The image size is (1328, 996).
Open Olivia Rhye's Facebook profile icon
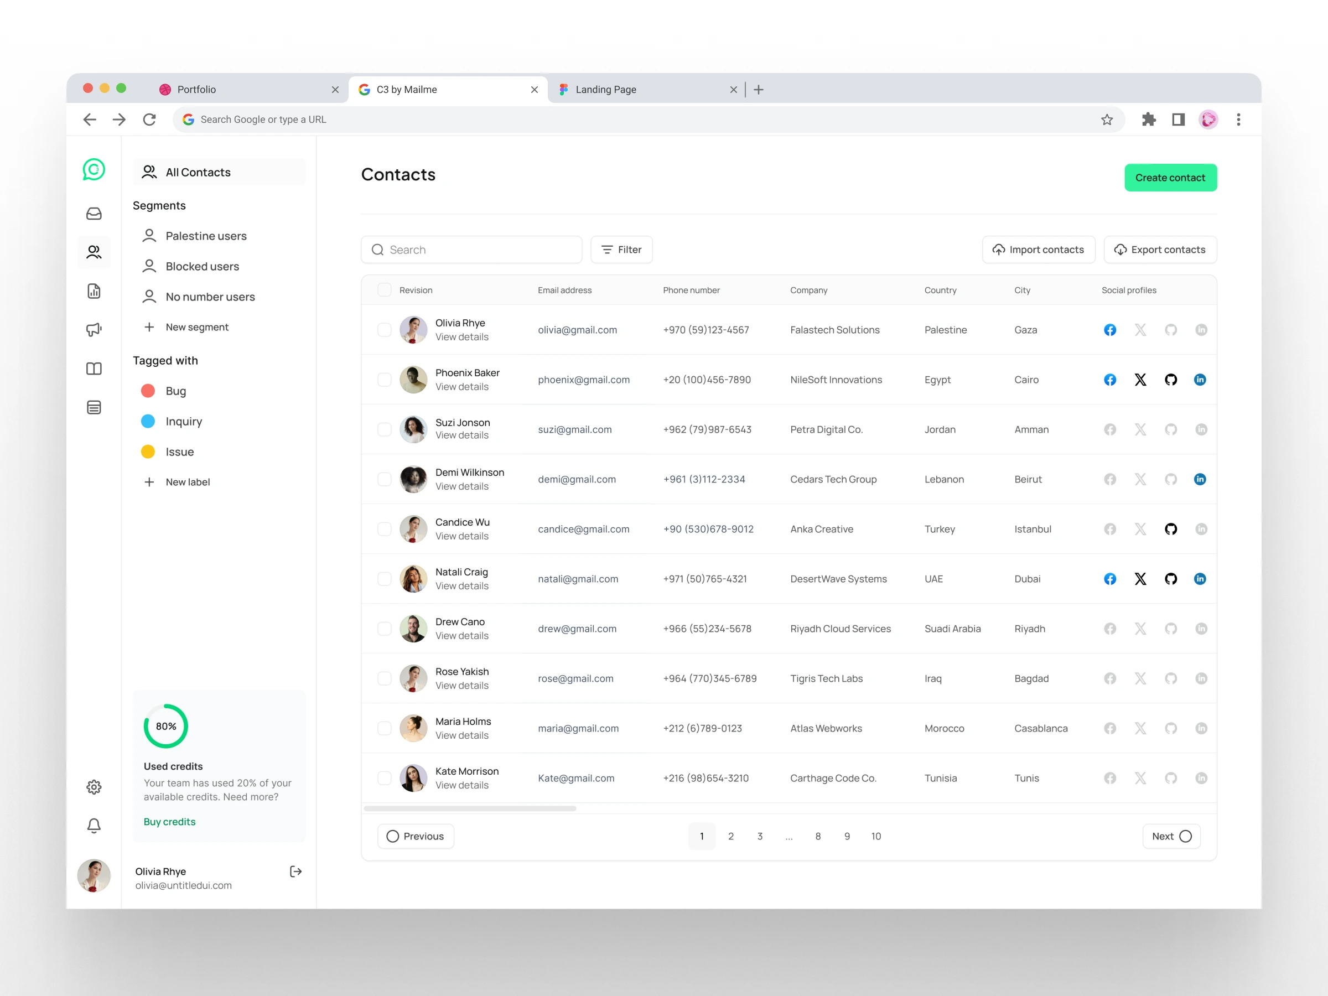(1109, 330)
